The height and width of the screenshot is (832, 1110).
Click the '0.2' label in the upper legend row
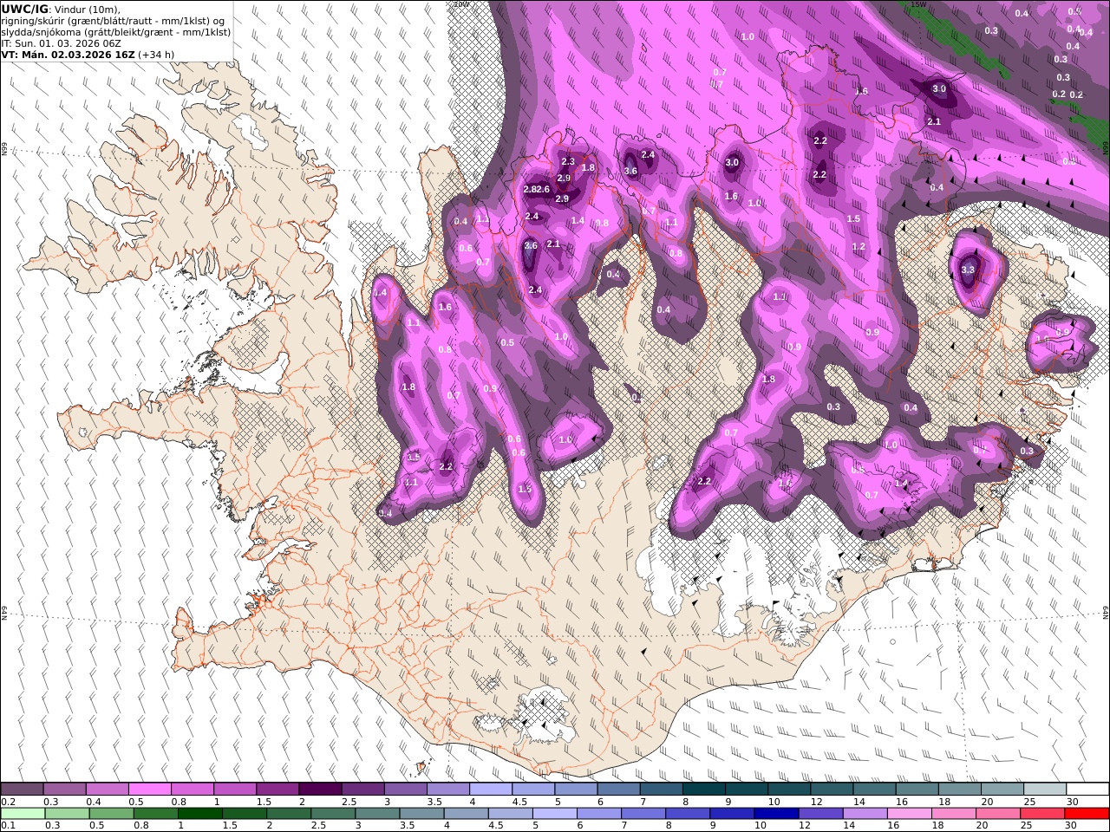pos(8,802)
